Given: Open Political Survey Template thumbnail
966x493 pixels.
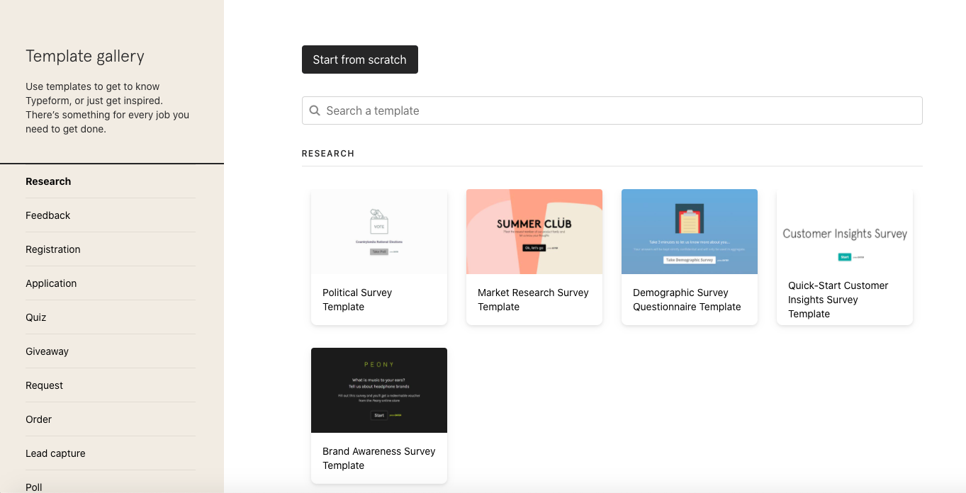Looking at the screenshot, I should pyautogui.click(x=379, y=232).
